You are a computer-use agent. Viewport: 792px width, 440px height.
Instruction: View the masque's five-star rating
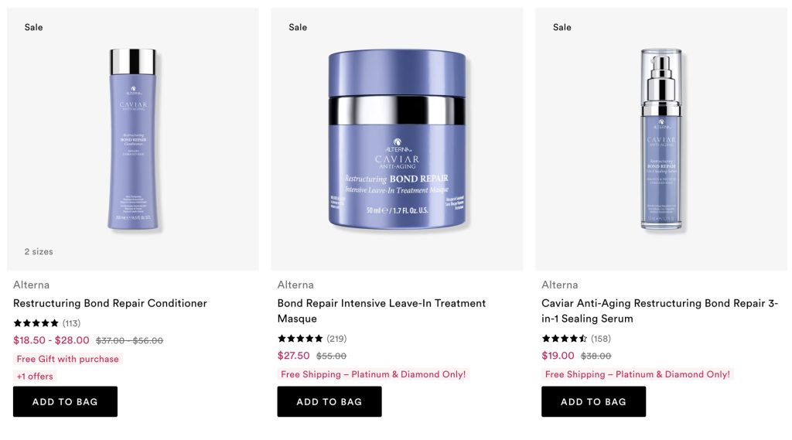click(300, 339)
